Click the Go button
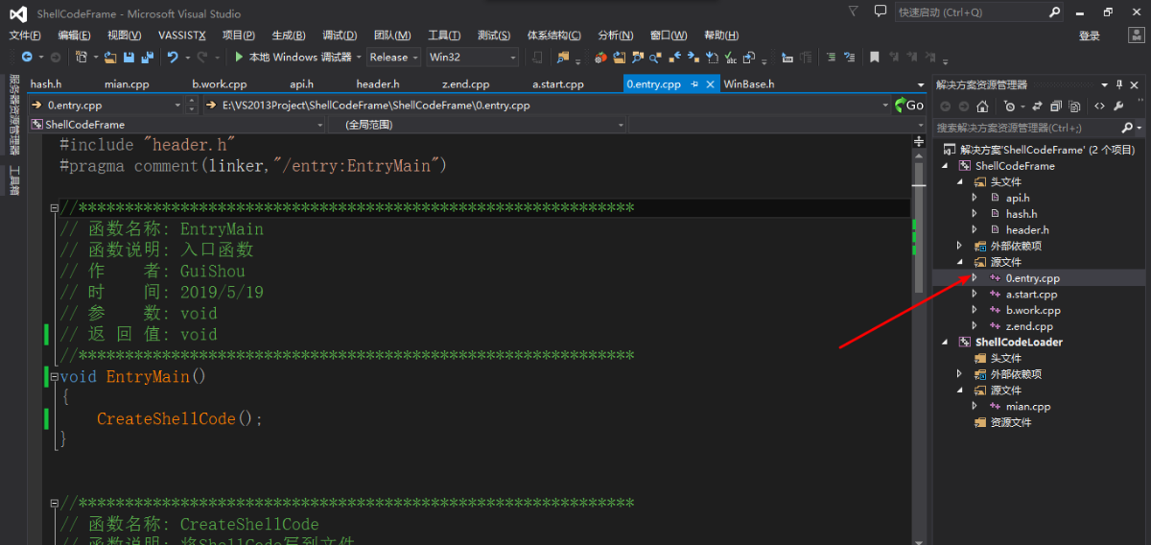Screen dimensions: 1151x545 click(x=908, y=106)
